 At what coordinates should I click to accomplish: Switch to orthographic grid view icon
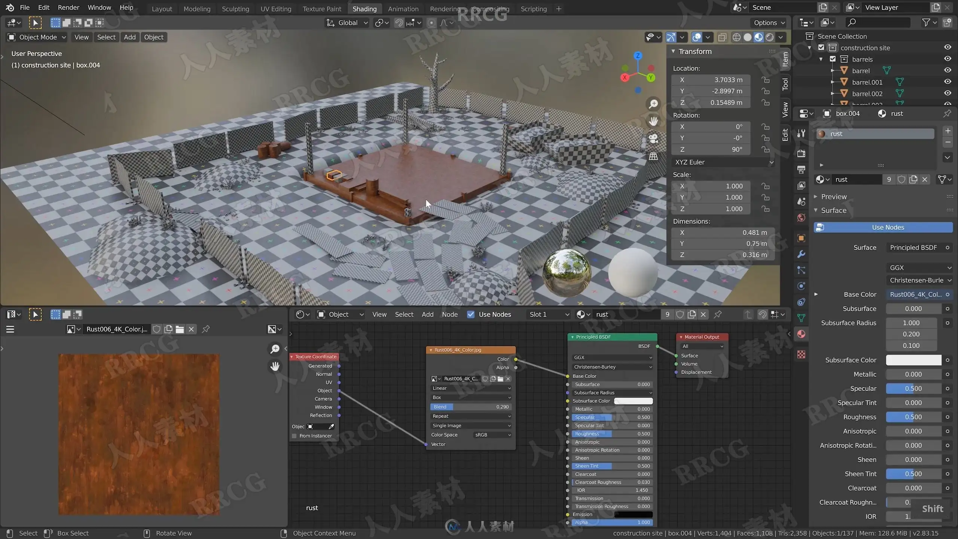tap(653, 156)
